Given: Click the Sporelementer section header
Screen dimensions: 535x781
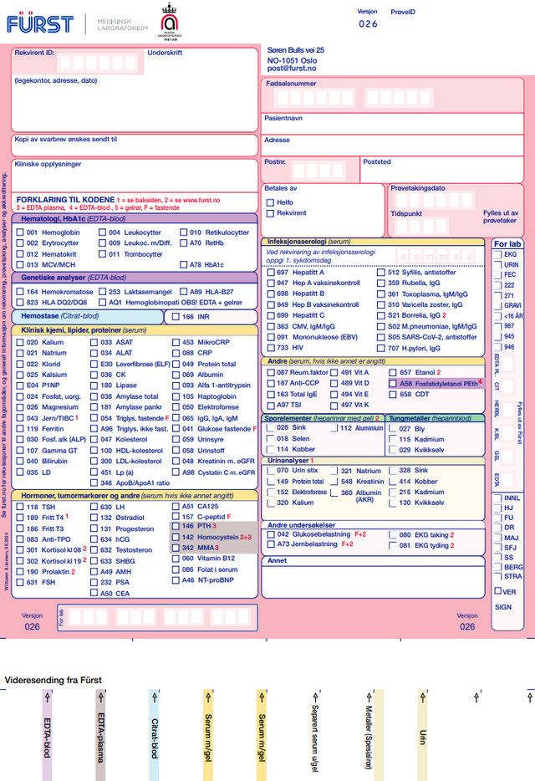Looking at the screenshot, I should (323, 418).
